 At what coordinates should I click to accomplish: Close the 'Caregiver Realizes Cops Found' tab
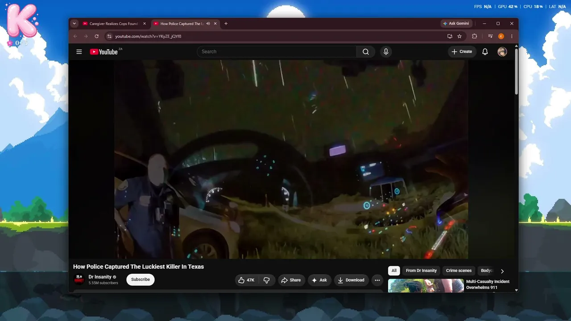145,24
